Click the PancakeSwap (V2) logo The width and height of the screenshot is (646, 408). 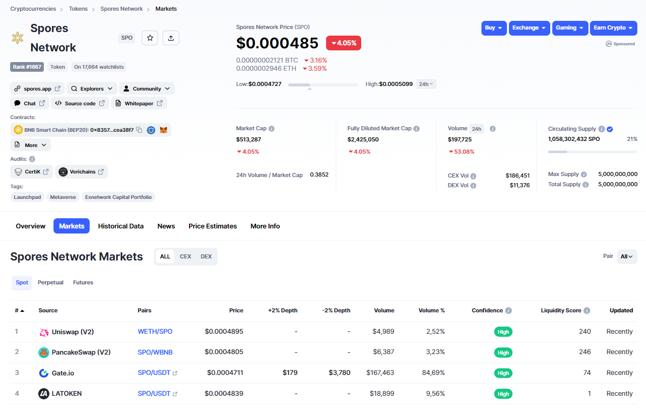(44, 353)
